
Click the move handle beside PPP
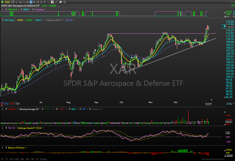click(x=80, y=109)
